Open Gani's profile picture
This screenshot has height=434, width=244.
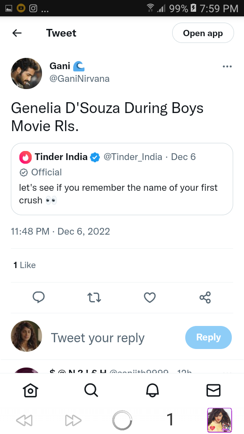point(26,73)
